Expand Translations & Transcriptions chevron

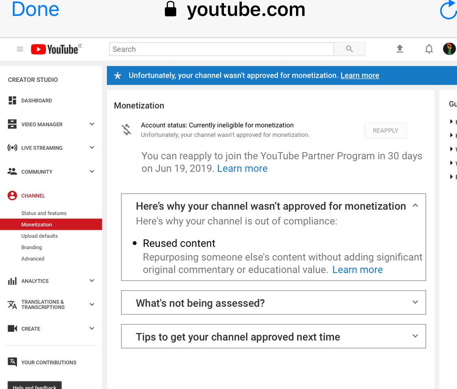tap(92, 304)
